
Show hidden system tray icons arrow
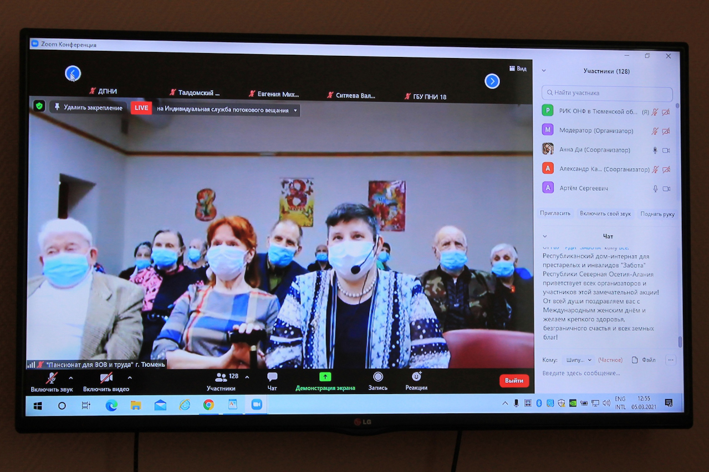[x=505, y=404]
